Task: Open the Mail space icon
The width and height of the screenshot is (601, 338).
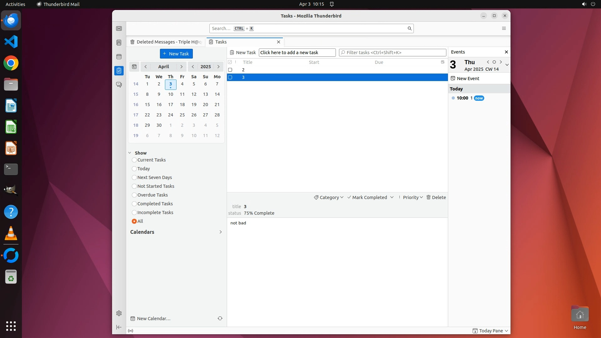Action: coord(119,28)
